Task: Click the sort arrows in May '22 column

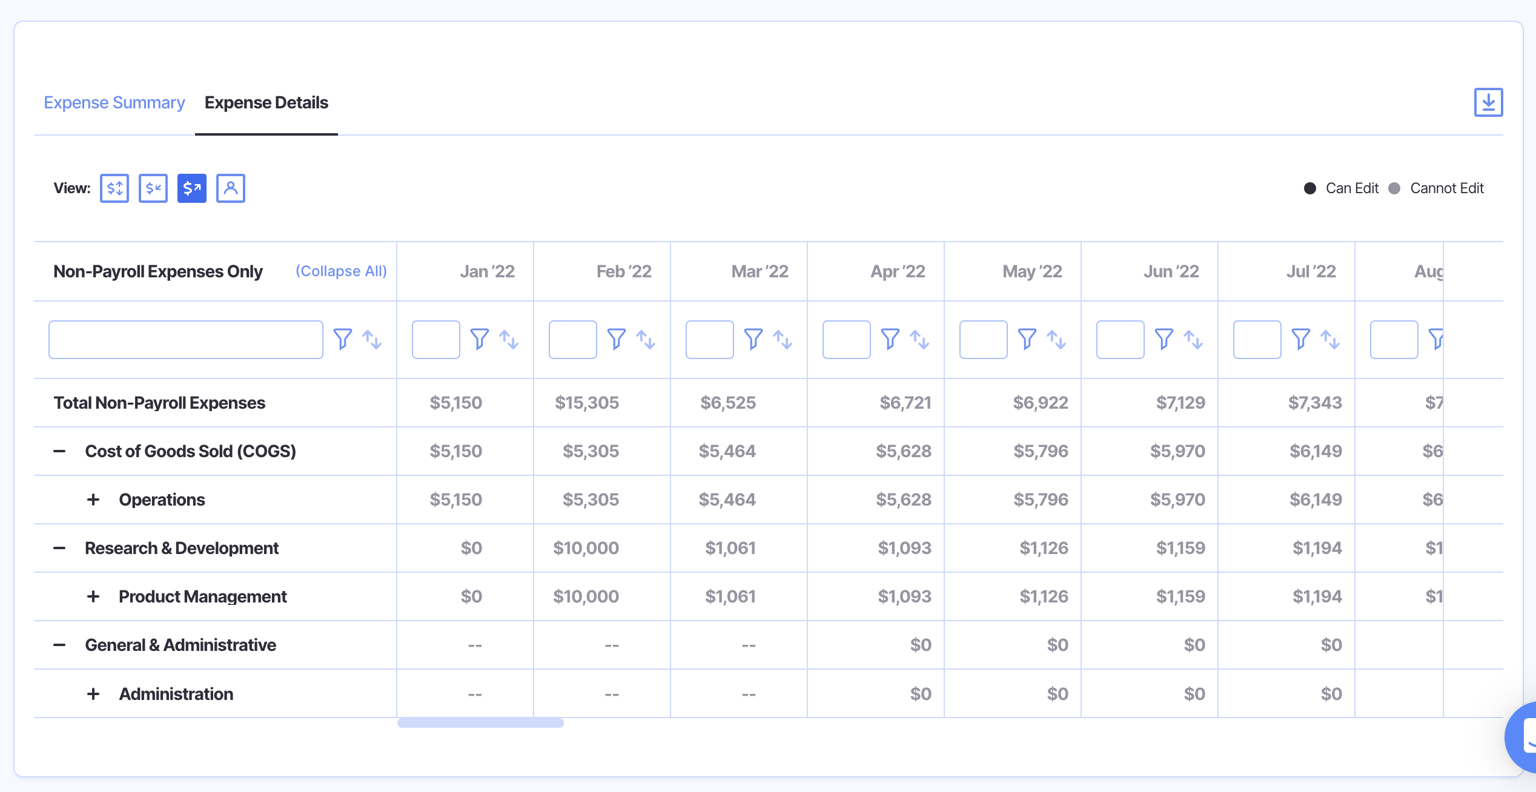Action: coord(1056,339)
